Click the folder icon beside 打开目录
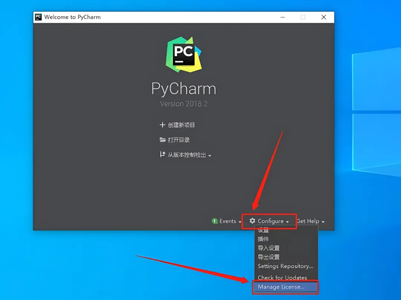Viewport: 401px width, 300px height. 163,140
